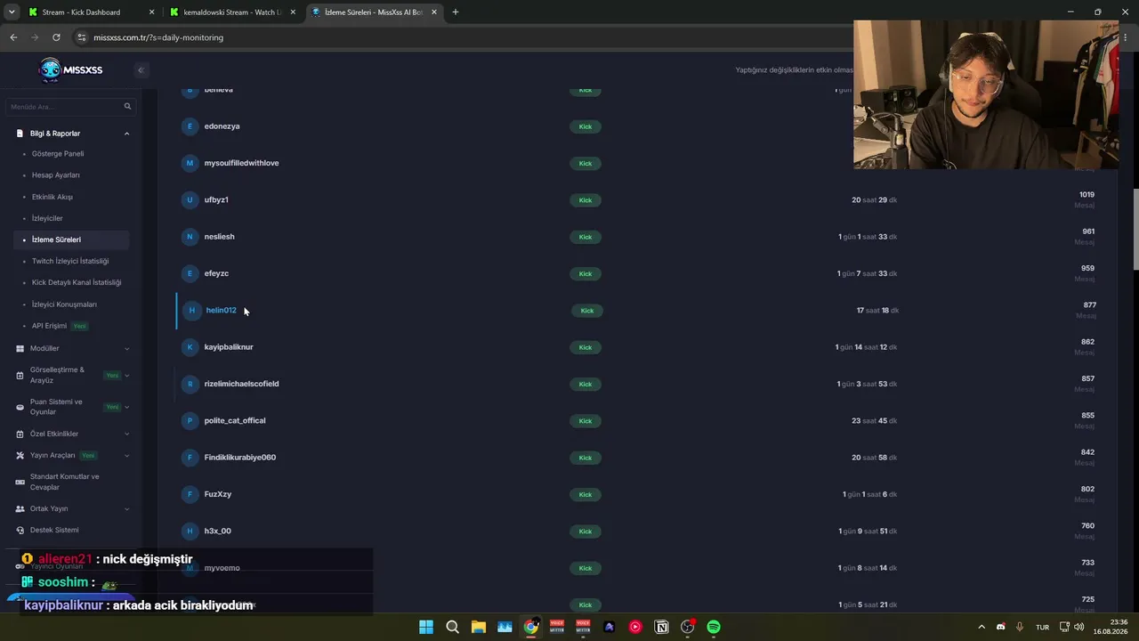This screenshot has height=641, width=1139.
Task: Click the 1019 message count for ufbyz1
Action: [1086, 195]
